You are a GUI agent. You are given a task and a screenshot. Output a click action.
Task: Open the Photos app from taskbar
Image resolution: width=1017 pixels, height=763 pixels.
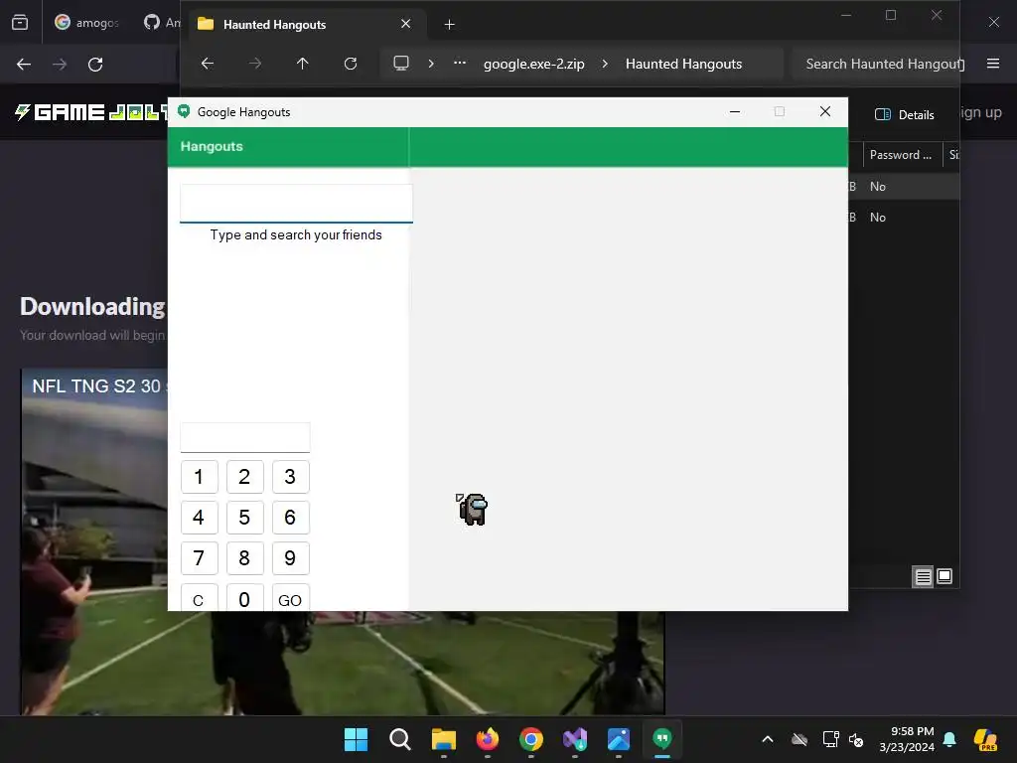click(619, 739)
